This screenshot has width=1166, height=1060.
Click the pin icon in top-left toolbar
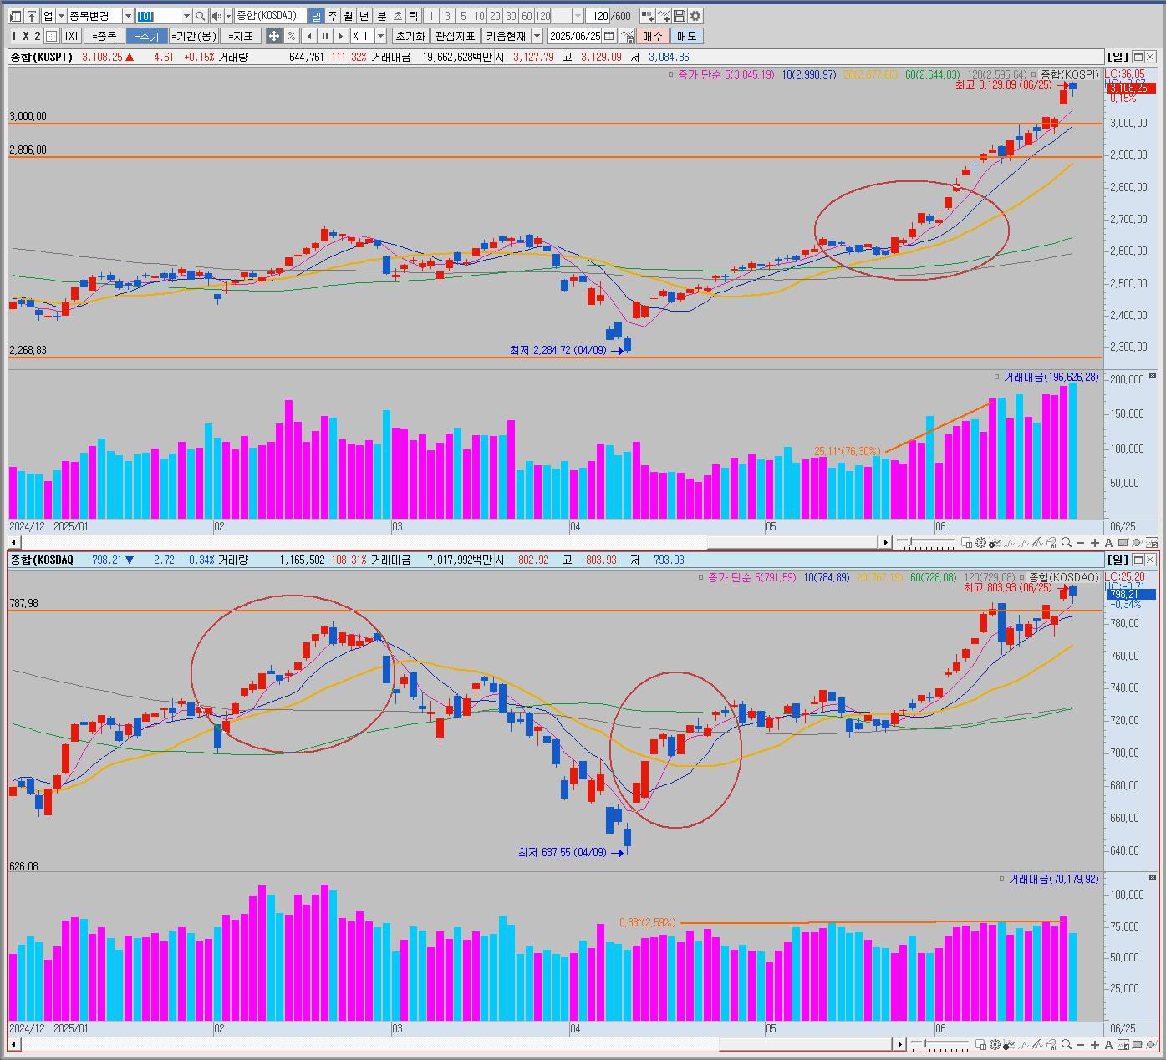tap(32, 16)
